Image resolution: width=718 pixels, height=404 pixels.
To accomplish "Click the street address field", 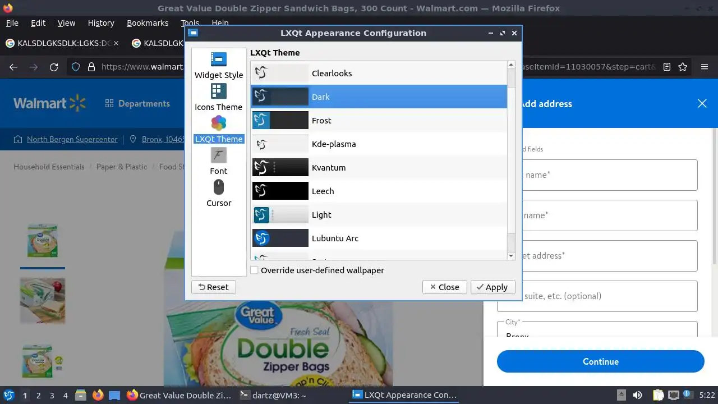I will click(x=597, y=256).
